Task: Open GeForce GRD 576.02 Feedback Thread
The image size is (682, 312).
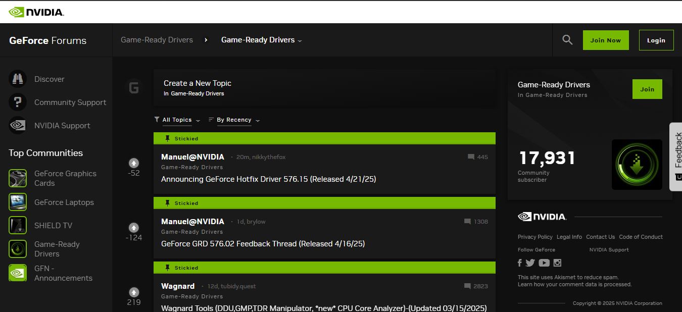Action: (x=263, y=244)
